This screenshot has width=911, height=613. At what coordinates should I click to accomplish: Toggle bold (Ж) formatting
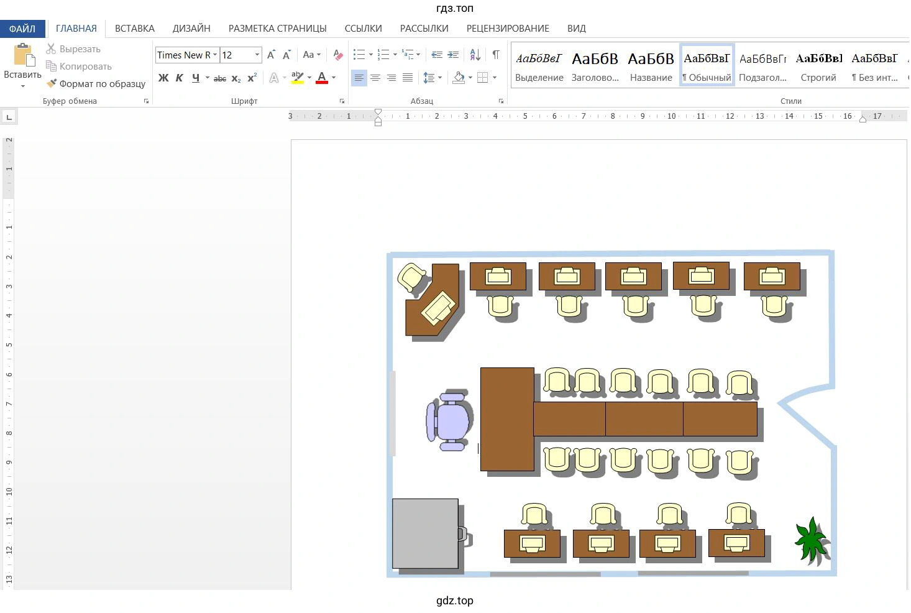(163, 78)
